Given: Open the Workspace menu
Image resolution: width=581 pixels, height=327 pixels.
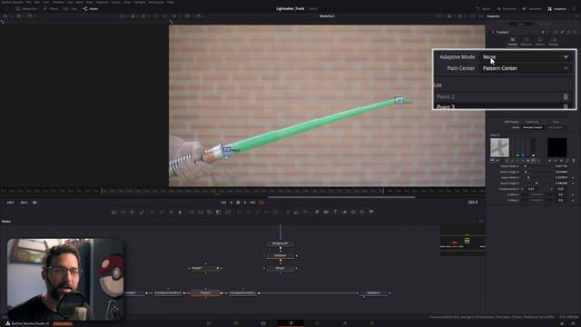Looking at the screenshot, I should click(x=156, y=2).
